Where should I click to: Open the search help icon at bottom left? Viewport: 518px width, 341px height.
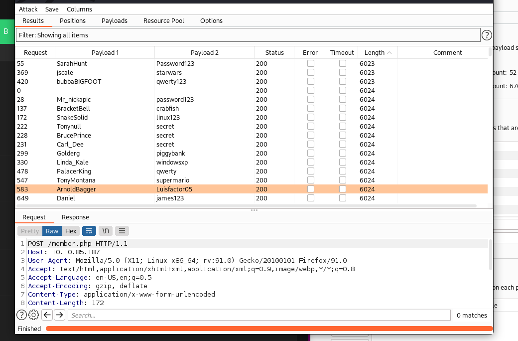pos(21,315)
